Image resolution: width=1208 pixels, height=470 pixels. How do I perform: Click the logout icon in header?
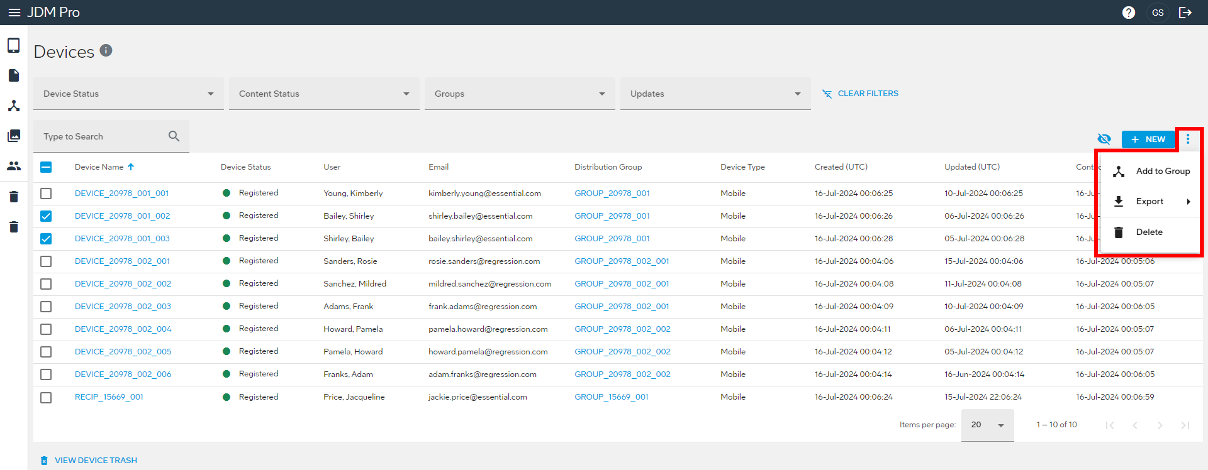(x=1185, y=13)
